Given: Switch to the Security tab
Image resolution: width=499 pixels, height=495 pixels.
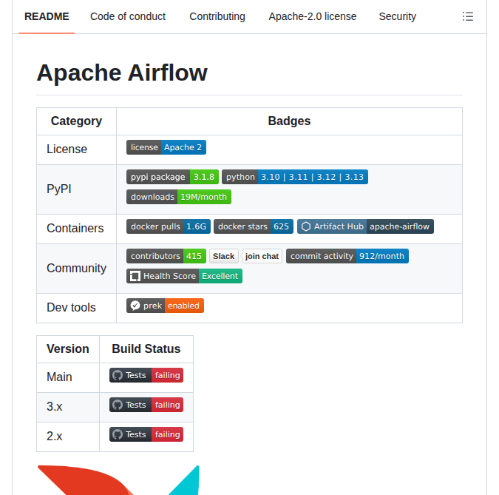Looking at the screenshot, I should tap(398, 16).
